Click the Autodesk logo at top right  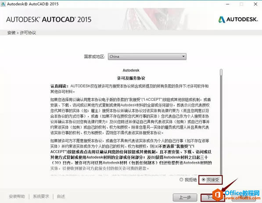point(238,19)
